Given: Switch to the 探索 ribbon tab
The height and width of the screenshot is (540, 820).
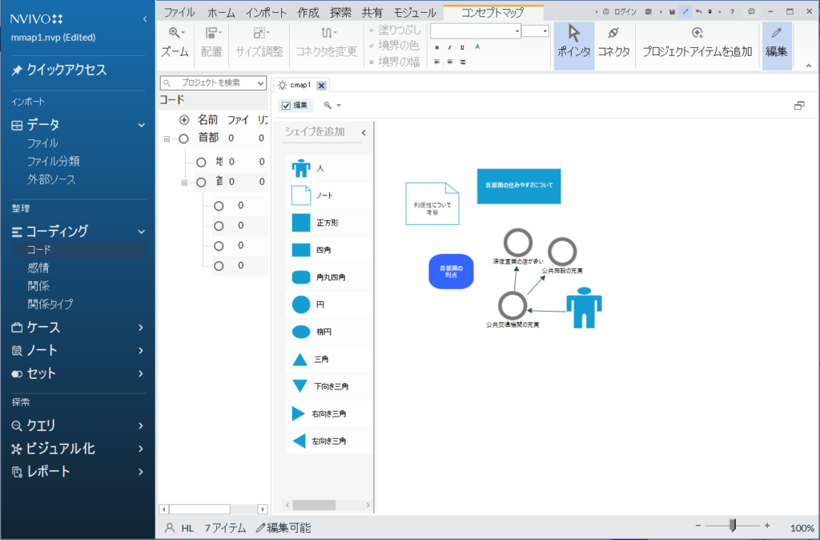Looking at the screenshot, I should (340, 12).
